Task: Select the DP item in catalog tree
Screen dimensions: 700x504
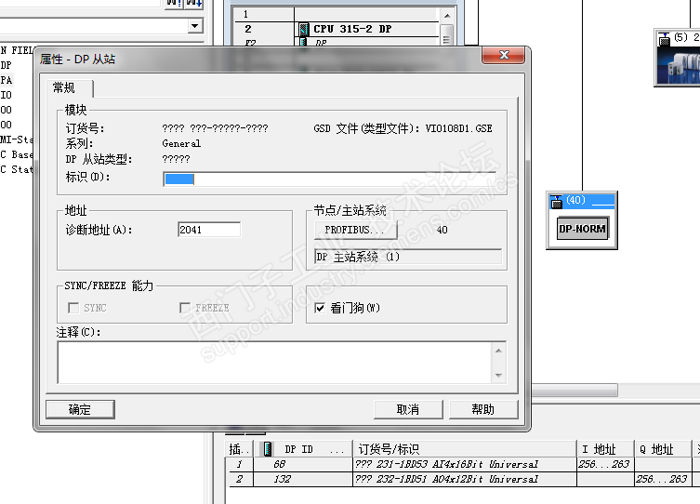Action: tap(6, 65)
